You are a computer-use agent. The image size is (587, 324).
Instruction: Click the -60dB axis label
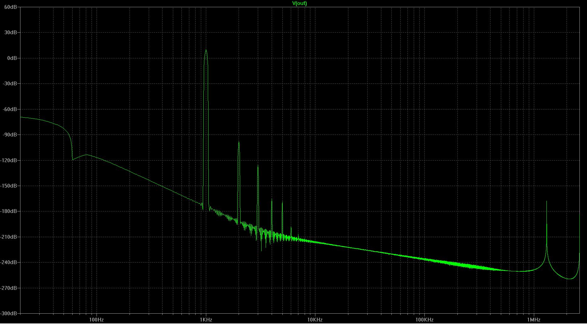[x=10, y=109]
